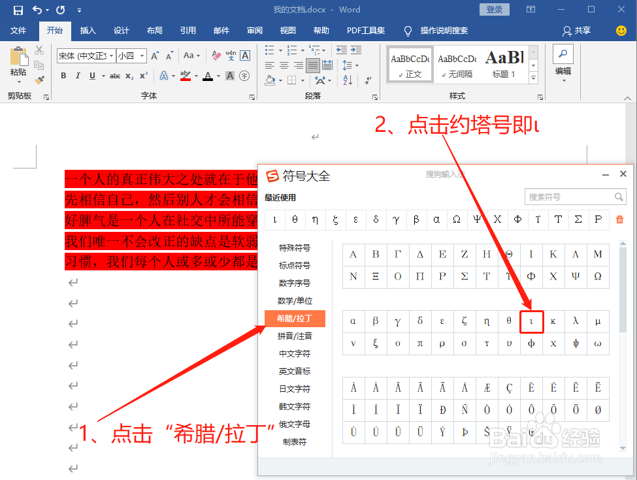Switch to the 布局 ribbon tab
This screenshot has height=480, width=637.
point(154,31)
